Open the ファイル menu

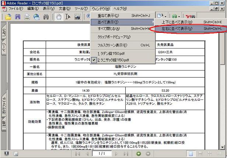(15, 8)
